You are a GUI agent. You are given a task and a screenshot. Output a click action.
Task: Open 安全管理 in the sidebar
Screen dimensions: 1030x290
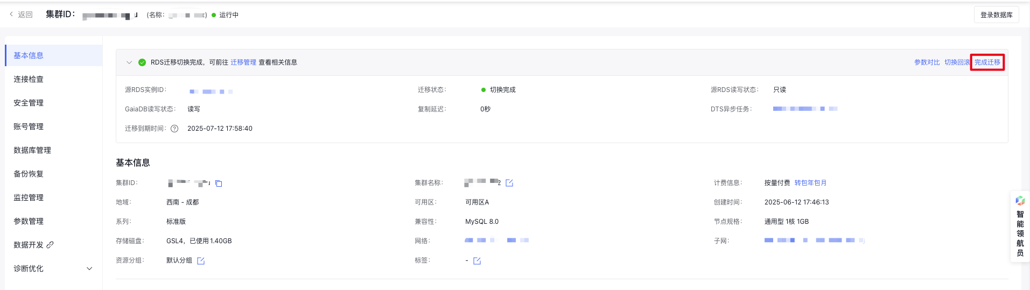coord(53,103)
